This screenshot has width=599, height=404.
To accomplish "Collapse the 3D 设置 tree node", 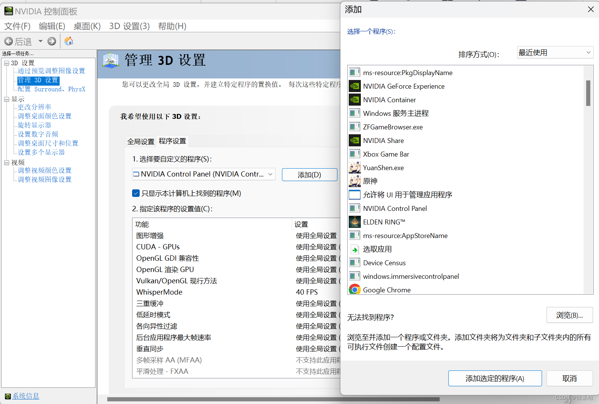I will click(x=6, y=63).
